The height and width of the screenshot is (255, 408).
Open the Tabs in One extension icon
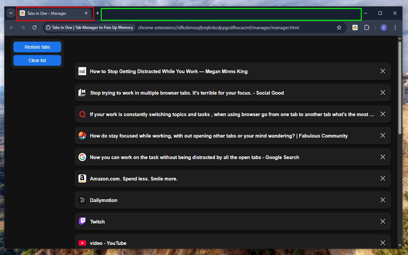(x=355, y=27)
